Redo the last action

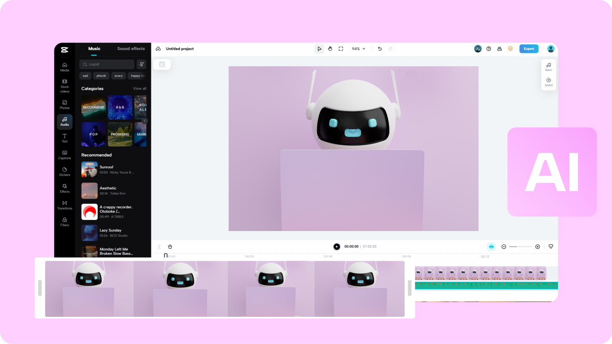click(x=391, y=49)
